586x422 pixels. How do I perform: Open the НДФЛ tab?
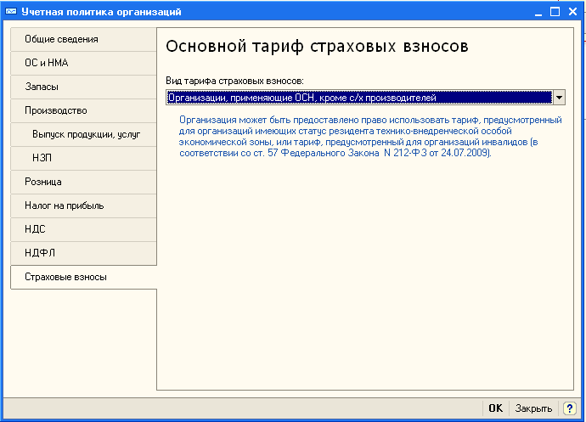(x=83, y=253)
